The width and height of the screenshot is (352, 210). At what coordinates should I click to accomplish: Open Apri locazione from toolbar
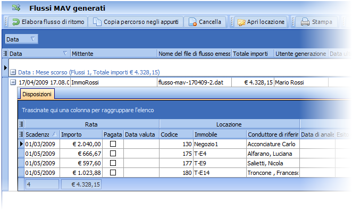pyautogui.click(x=261, y=22)
